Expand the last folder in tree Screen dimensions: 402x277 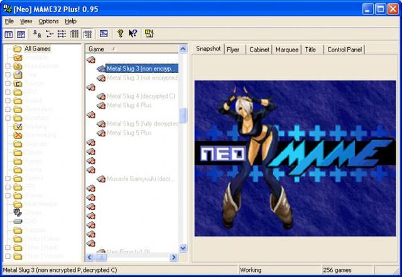[x=8, y=256]
